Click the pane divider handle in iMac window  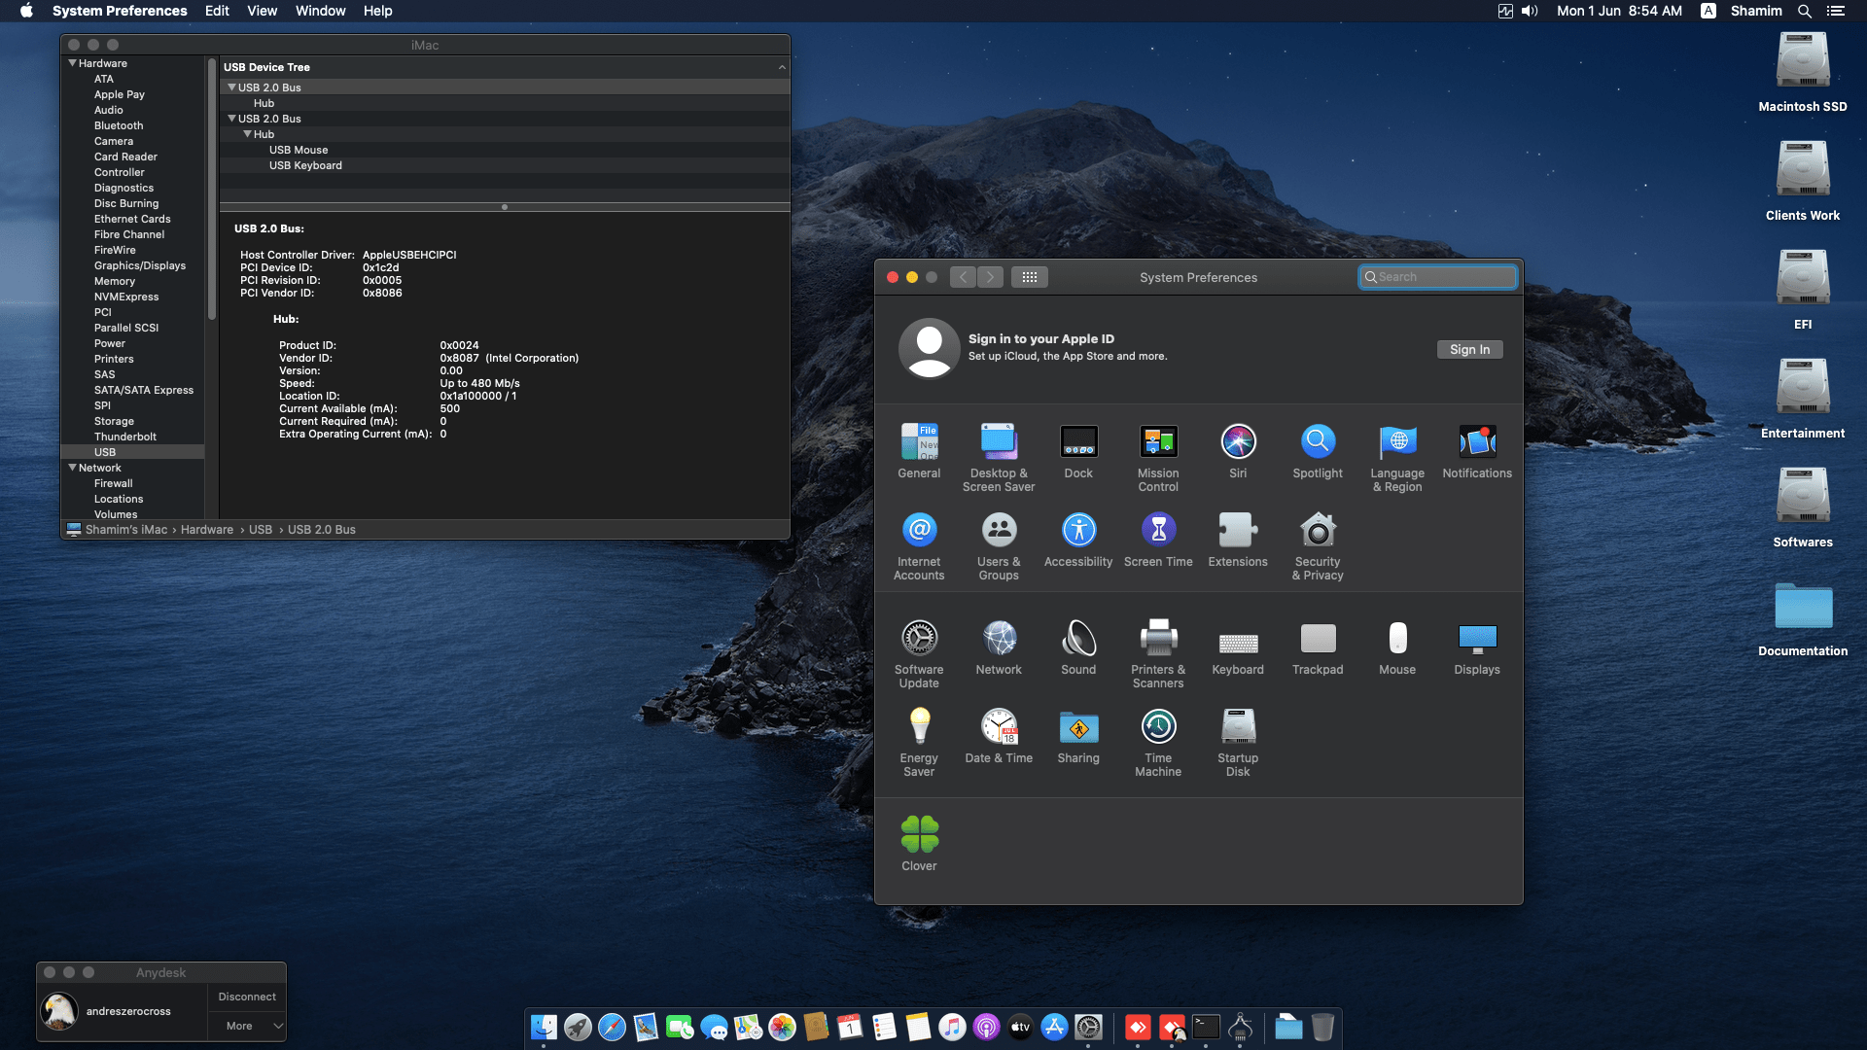pos(504,206)
